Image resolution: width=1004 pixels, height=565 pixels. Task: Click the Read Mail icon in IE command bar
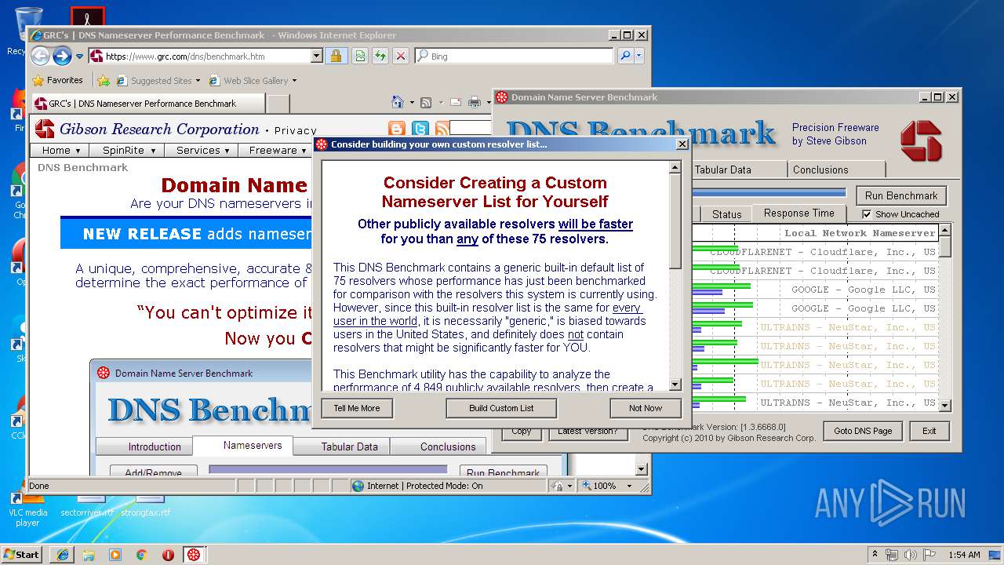(x=455, y=102)
